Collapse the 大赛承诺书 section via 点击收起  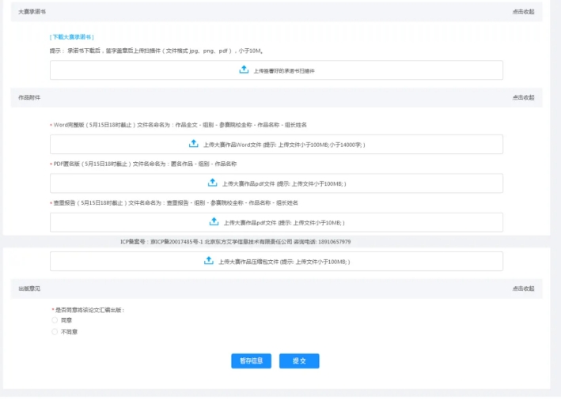pos(522,12)
